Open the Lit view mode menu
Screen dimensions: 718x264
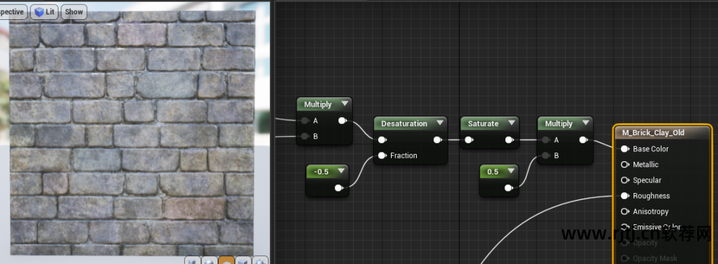pos(45,12)
